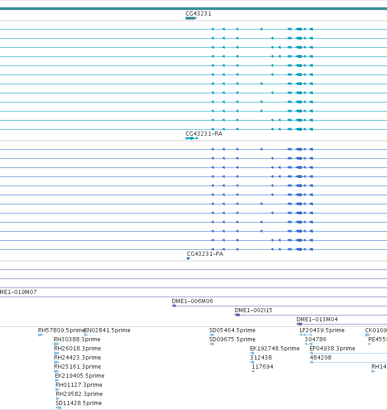Click the glyph beneath RH30388.3prime

[56, 344]
